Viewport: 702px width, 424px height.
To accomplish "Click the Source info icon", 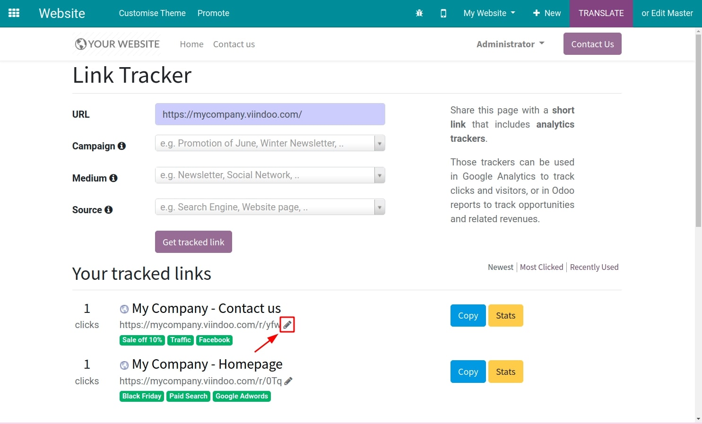I will click(x=109, y=209).
